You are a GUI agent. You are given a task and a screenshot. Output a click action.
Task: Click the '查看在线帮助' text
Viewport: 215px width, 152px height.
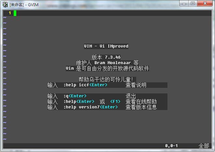pyautogui.click(x=141, y=102)
